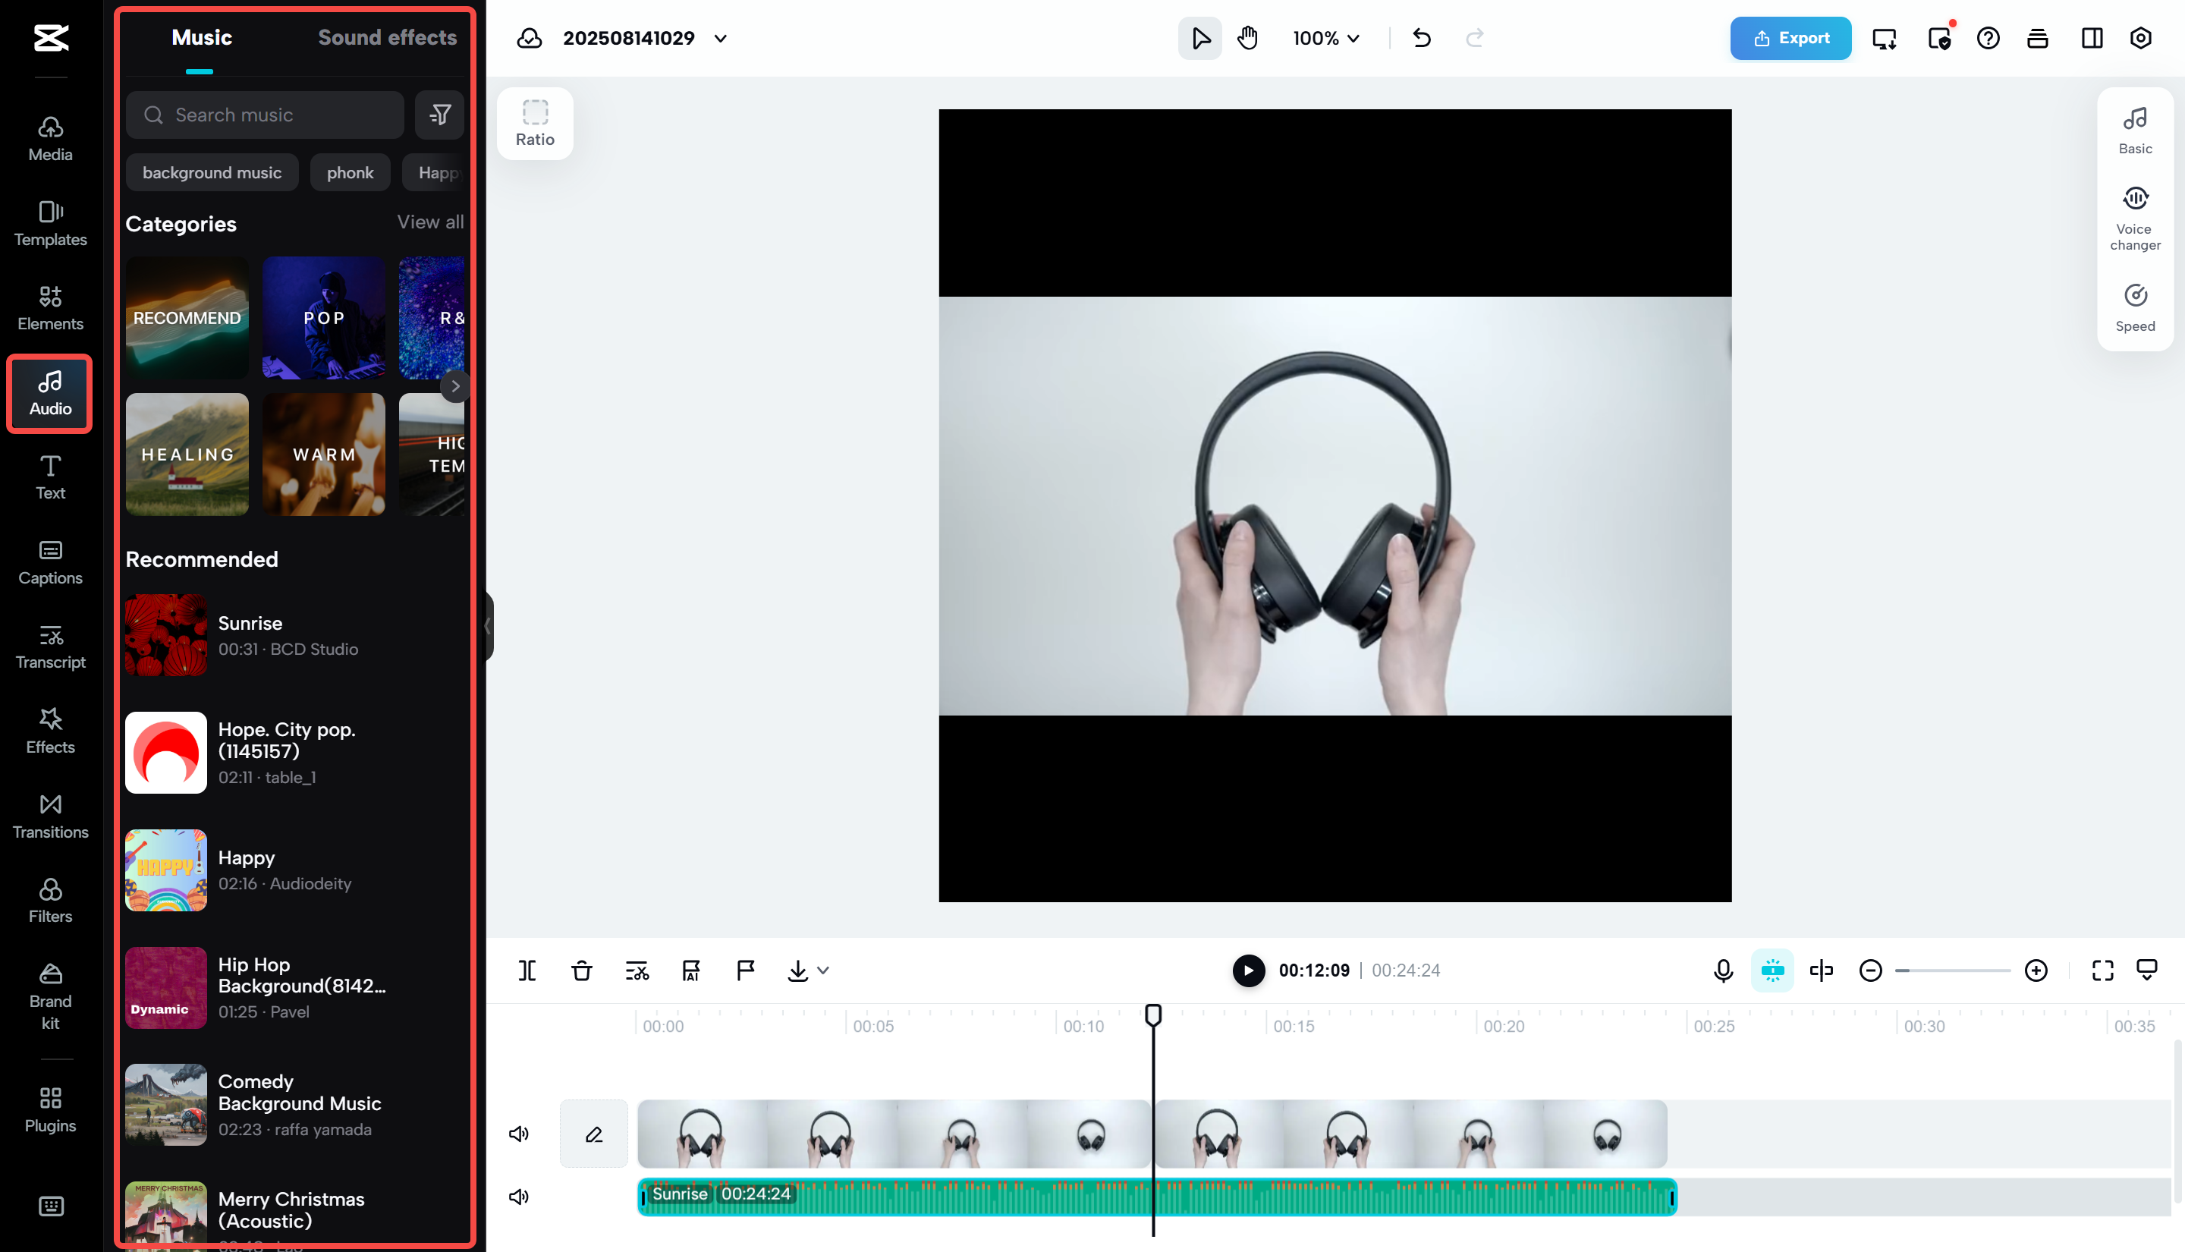Click the microphone record voiceover icon

coord(1722,970)
